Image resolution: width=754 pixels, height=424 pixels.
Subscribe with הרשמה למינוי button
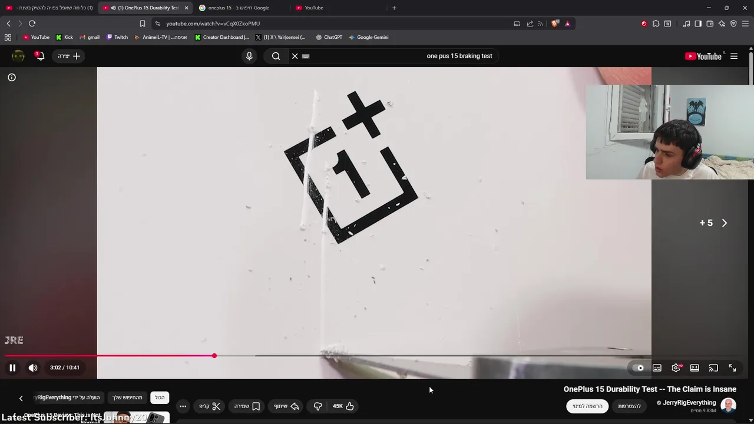(587, 406)
